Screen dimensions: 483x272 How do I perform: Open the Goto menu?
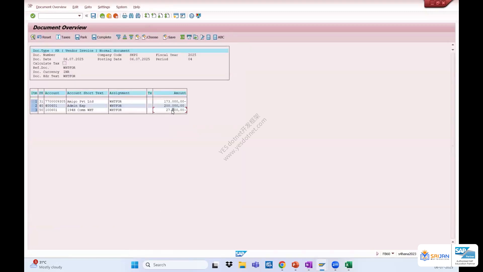pyautogui.click(x=88, y=7)
